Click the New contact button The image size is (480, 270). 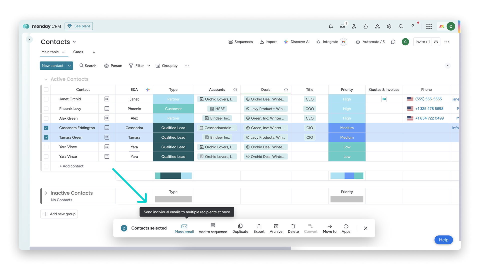pos(53,66)
